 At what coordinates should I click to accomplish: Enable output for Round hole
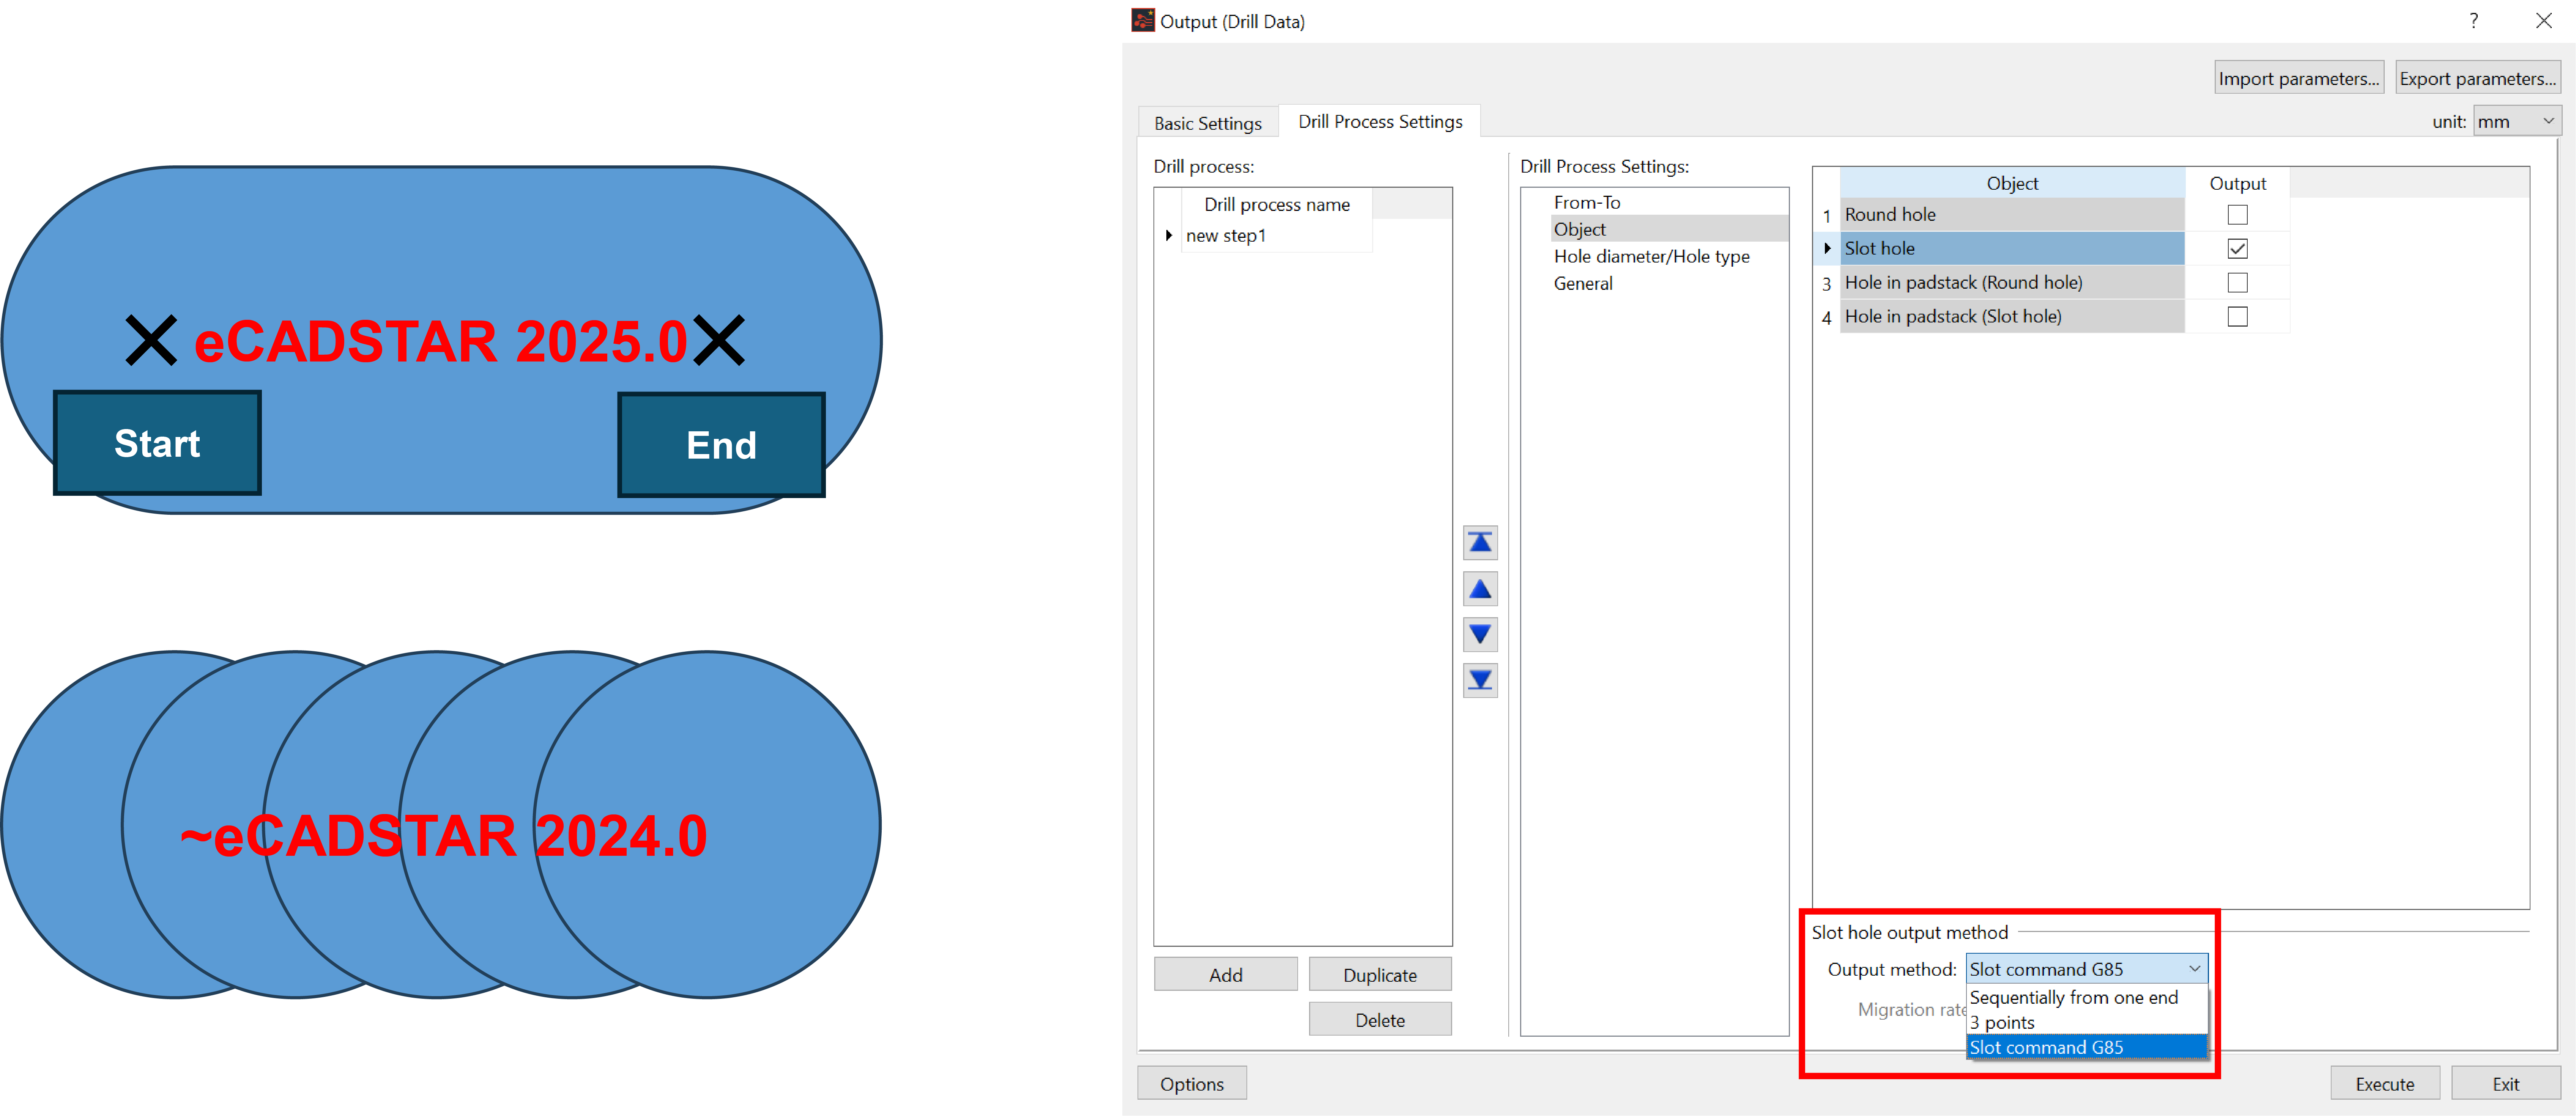point(2237,215)
